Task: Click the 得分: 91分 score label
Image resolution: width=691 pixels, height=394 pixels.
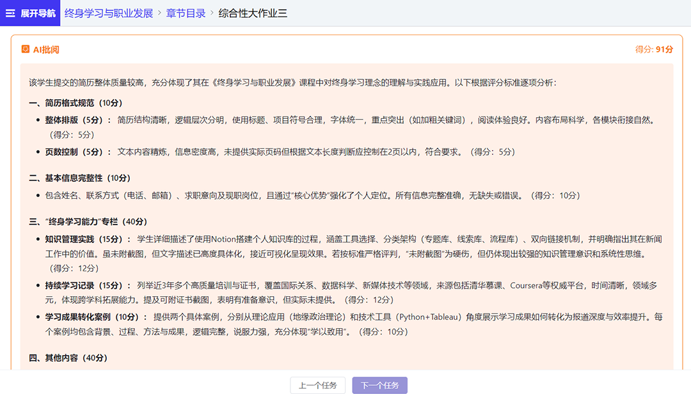Action: (x=654, y=49)
